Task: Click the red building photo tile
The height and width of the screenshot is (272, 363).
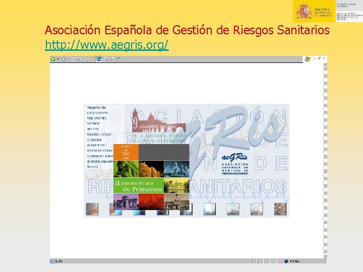Action: coord(151,201)
